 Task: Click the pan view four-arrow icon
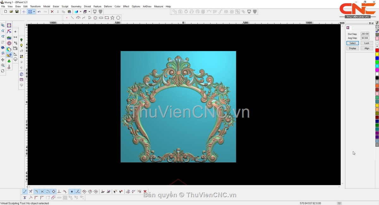point(3,60)
